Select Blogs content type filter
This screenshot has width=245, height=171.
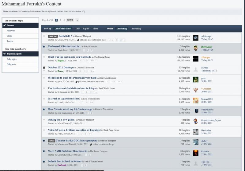tap(21, 36)
